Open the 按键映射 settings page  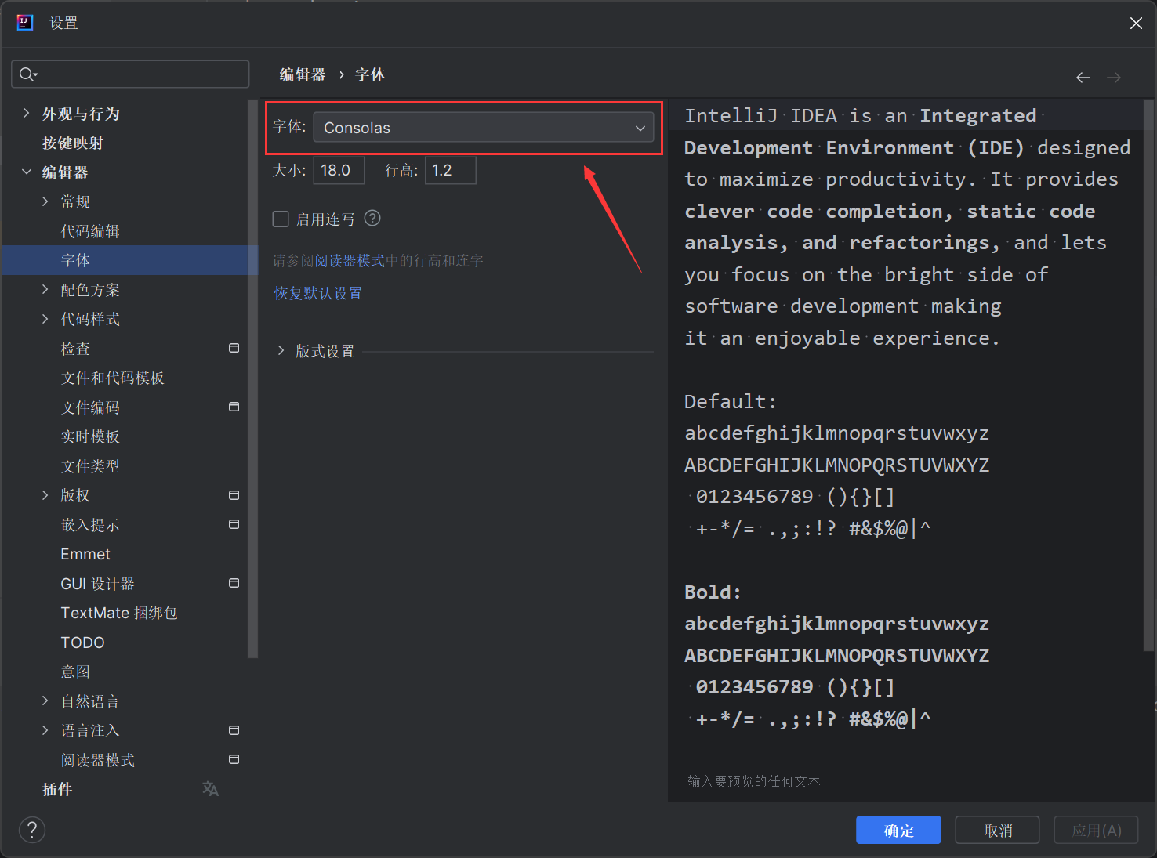click(73, 143)
